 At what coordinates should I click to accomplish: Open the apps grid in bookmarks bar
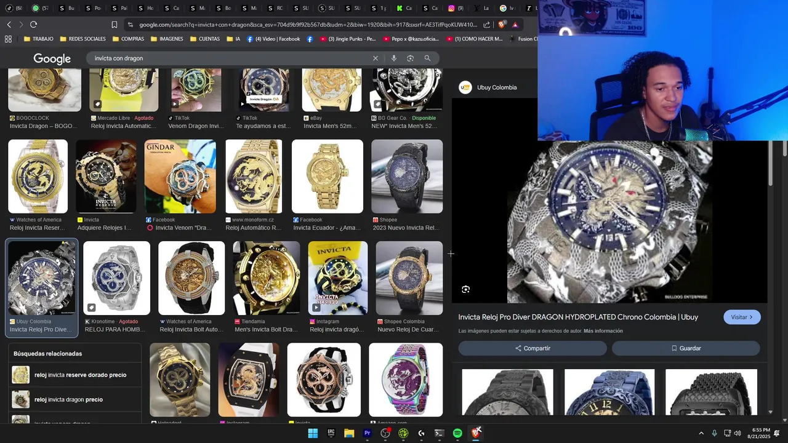pos(8,39)
